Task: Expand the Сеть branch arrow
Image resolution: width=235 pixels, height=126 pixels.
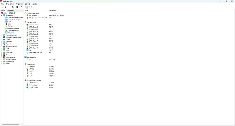Action: pyautogui.click(x=2, y=48)
